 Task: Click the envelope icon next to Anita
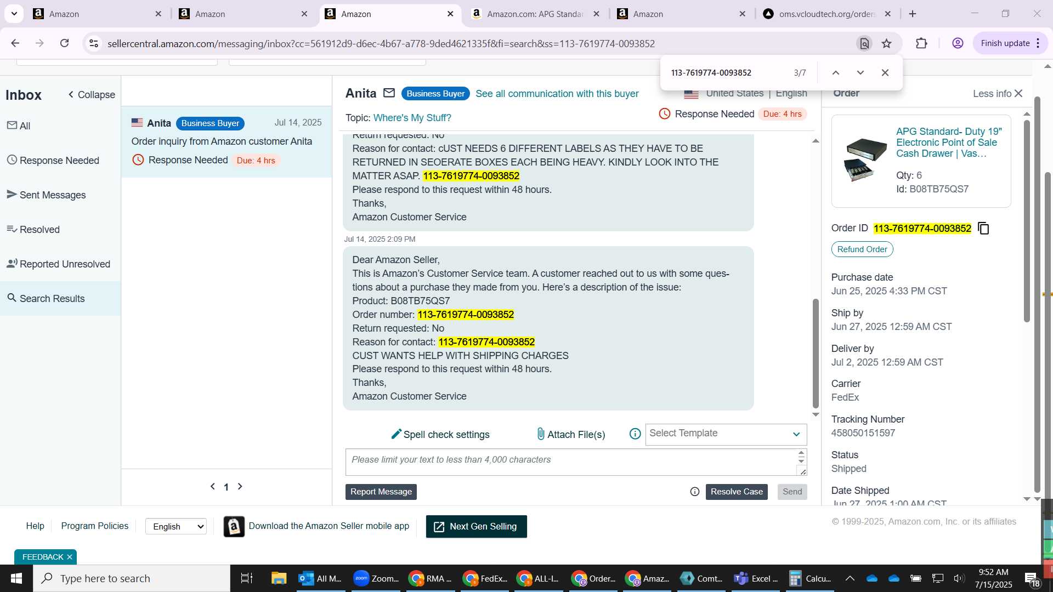click(x=389, y=93)
